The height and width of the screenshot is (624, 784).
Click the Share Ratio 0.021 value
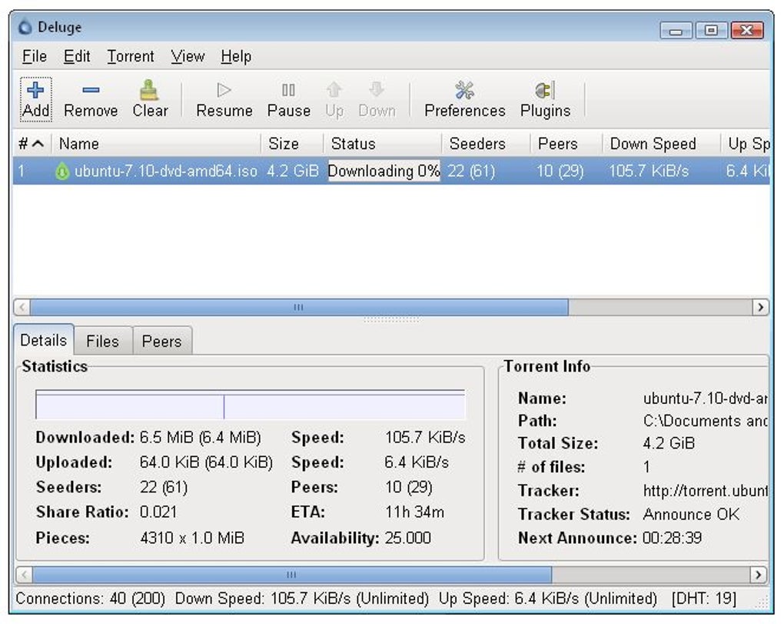[x=158, y=512]
